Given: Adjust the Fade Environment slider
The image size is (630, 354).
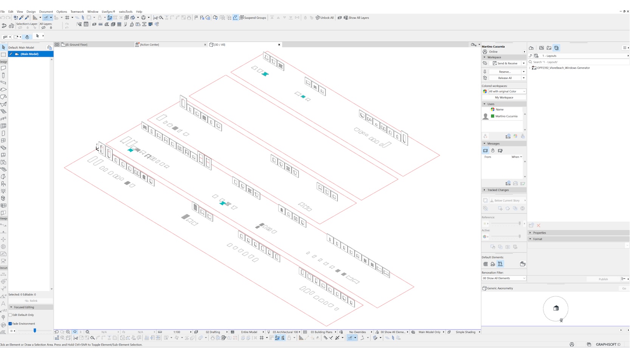Looking at the screenshot, I should tap(35, 331).
